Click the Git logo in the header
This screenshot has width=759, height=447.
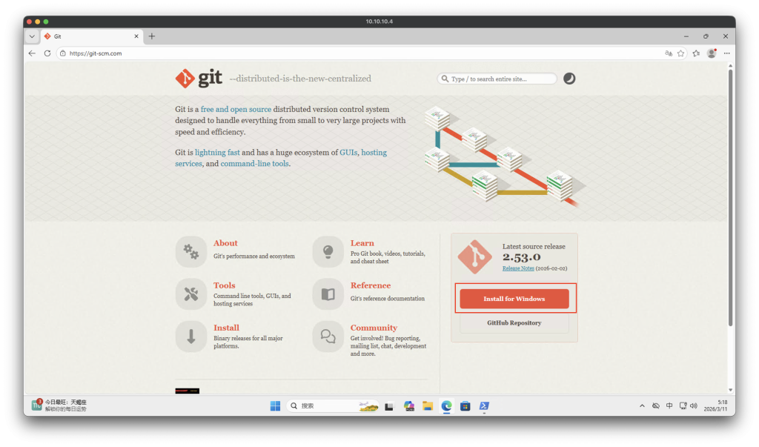[x=199, y=79]
